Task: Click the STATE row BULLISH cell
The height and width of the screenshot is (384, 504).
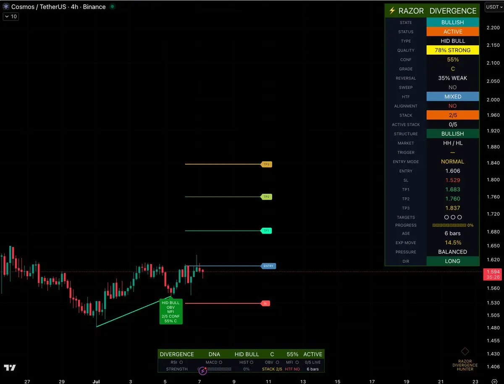Action: point(453,22)
